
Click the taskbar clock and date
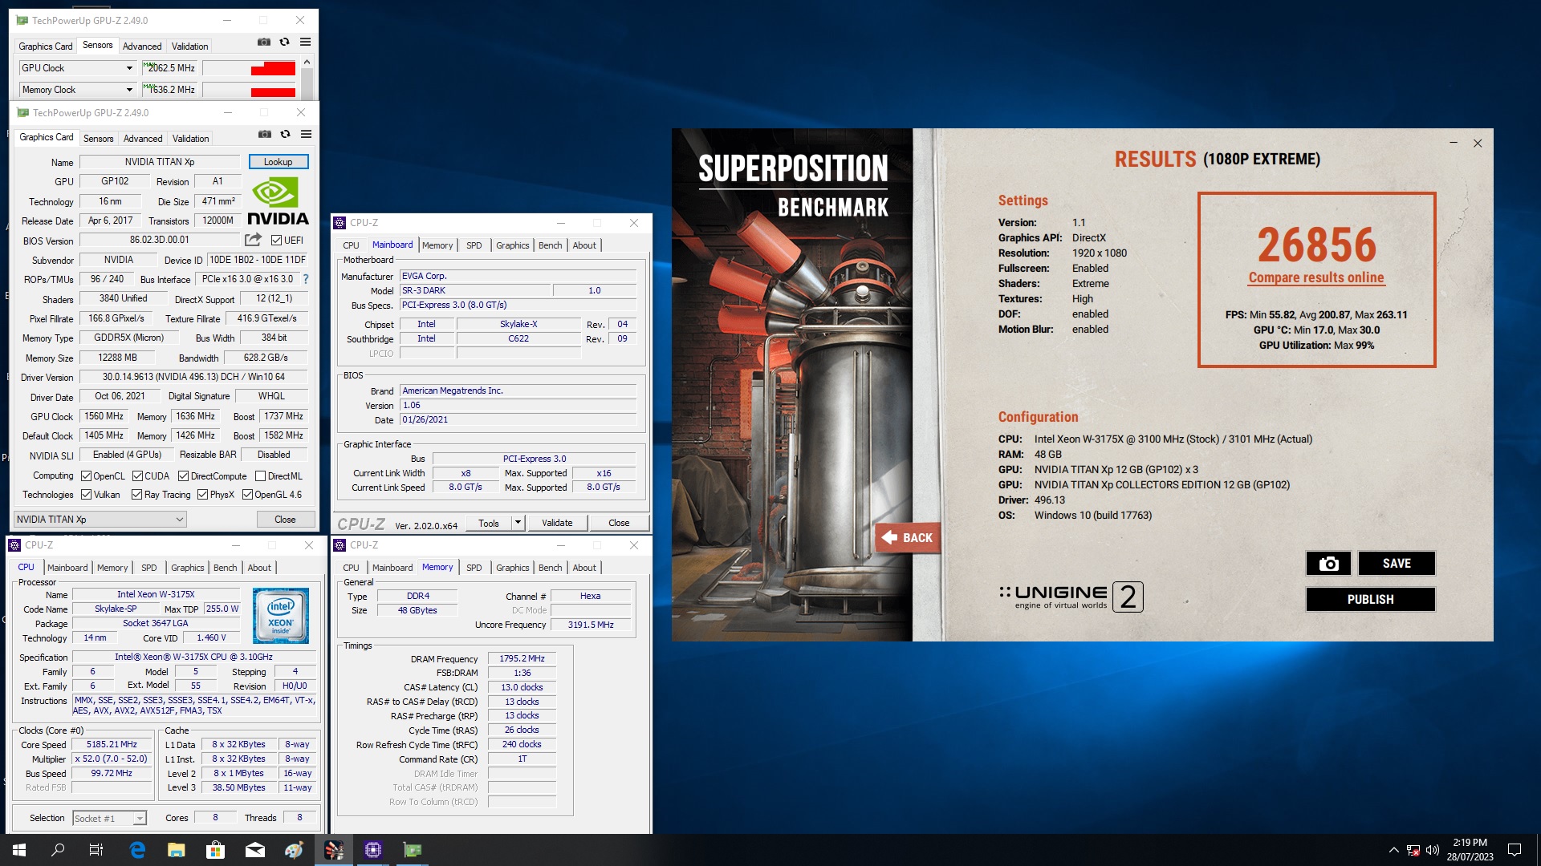1470,850
